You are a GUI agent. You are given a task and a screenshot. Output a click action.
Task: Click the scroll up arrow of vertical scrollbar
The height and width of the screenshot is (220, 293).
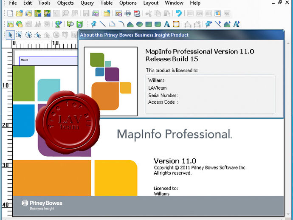pyautogui.click(x=288, y=44)
